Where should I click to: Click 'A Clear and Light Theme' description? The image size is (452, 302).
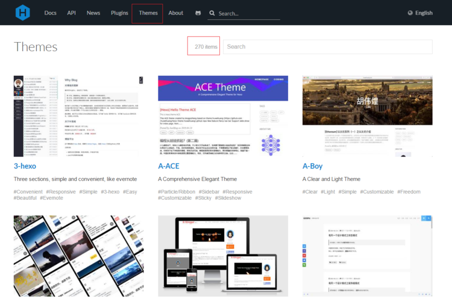click(x=331, y=179)
